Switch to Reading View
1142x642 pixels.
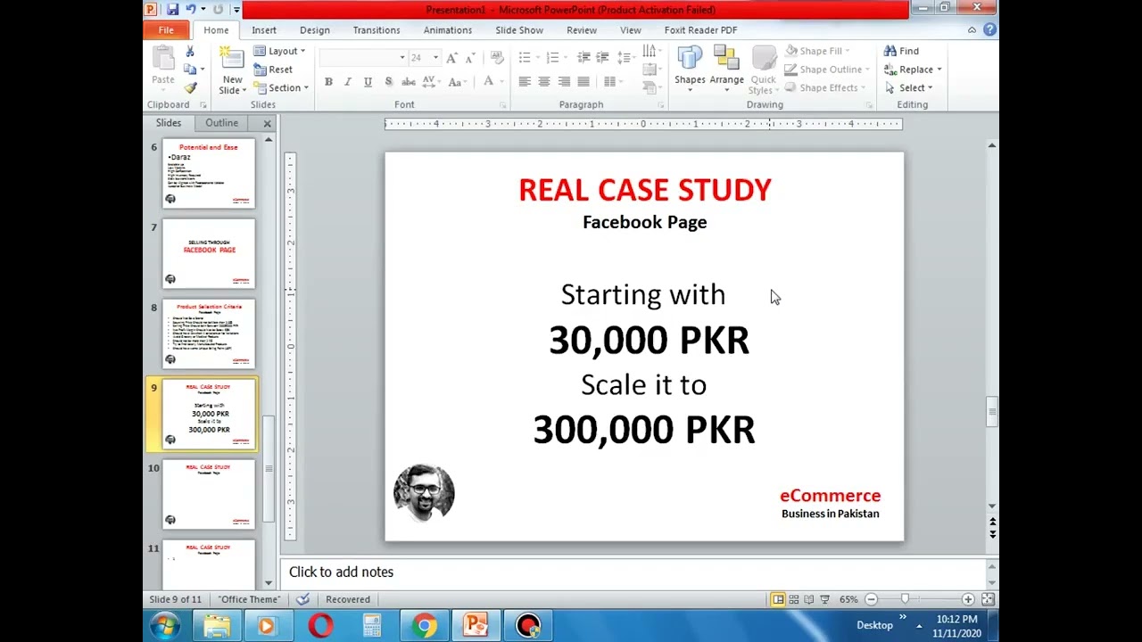pos(808,599)
